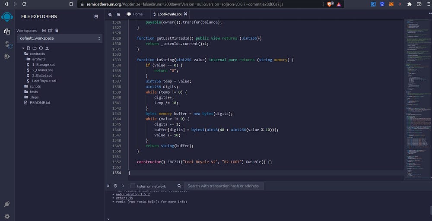Open the Brave wallet icon
432x221 pixels.
[419, 4]
